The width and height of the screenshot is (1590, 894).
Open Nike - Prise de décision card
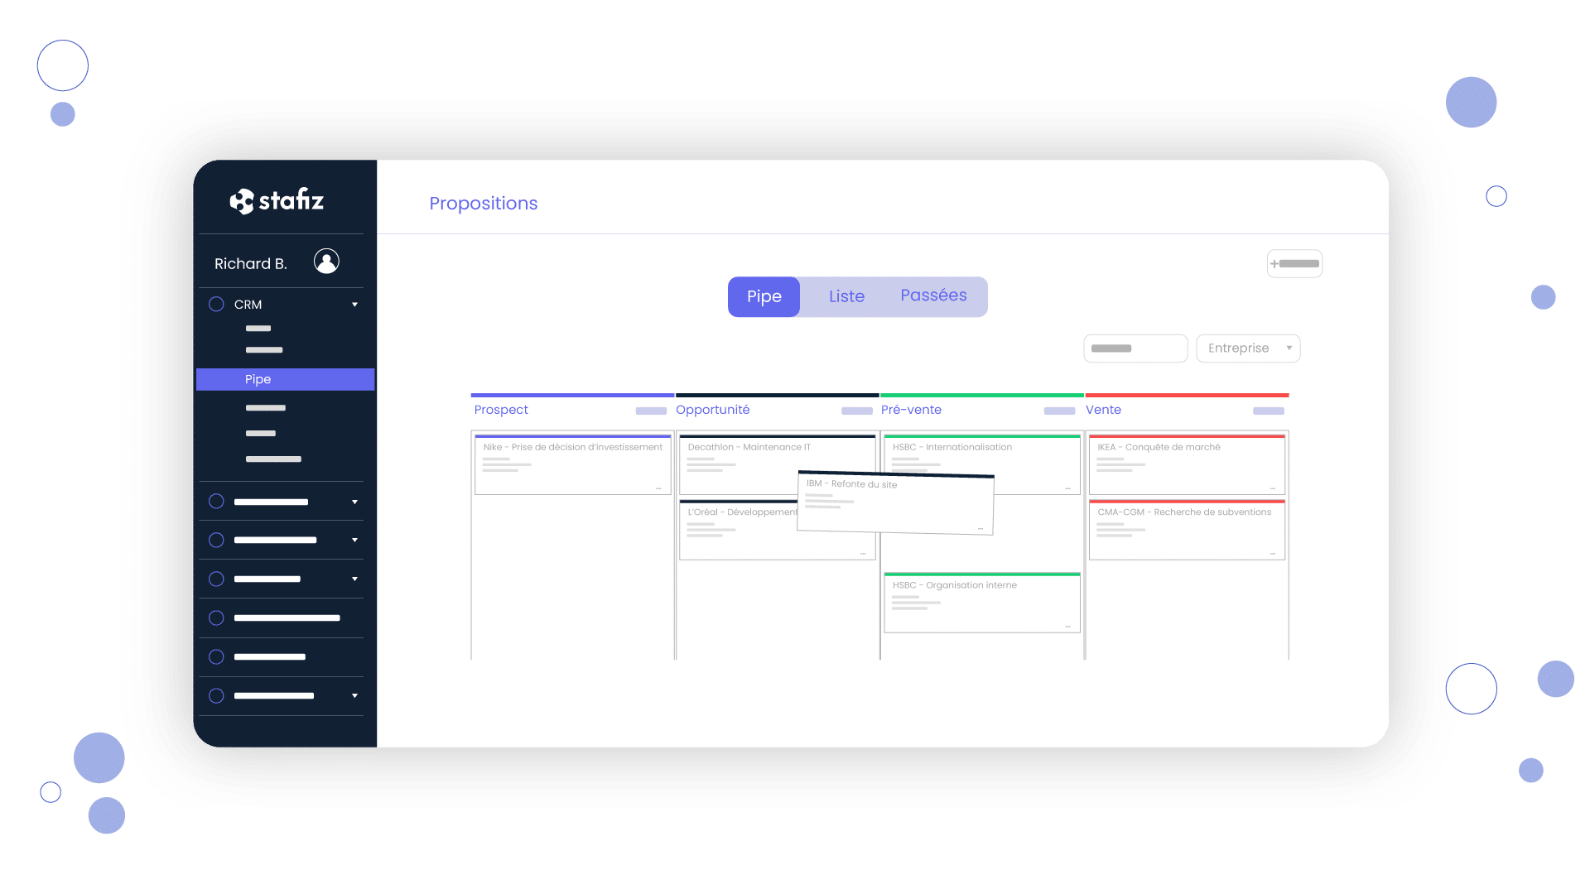tap(573, 464)
